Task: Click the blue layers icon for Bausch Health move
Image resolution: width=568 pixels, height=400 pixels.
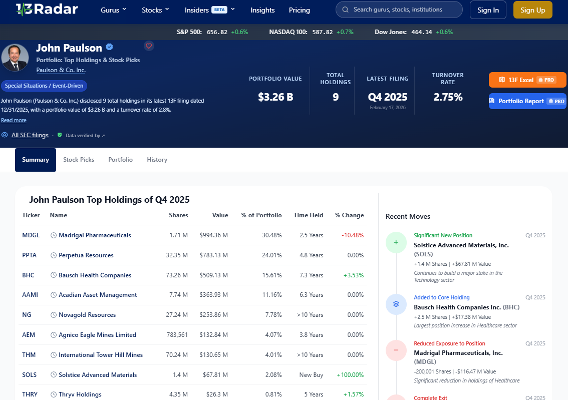Action: coord(396,304)
